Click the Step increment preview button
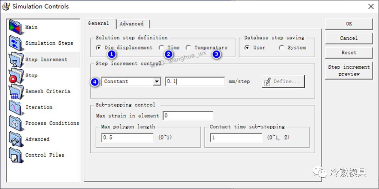The width and height of the screenshot is (379, 189). coord(349,70)
